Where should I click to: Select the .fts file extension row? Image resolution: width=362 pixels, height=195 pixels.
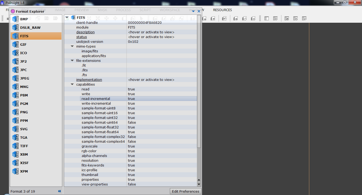coord(131,75)
